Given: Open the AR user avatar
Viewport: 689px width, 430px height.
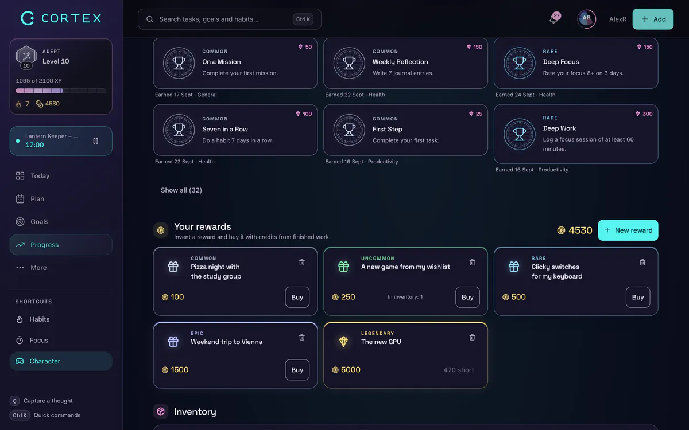Looking at the screenshot, I should [586, 19].
